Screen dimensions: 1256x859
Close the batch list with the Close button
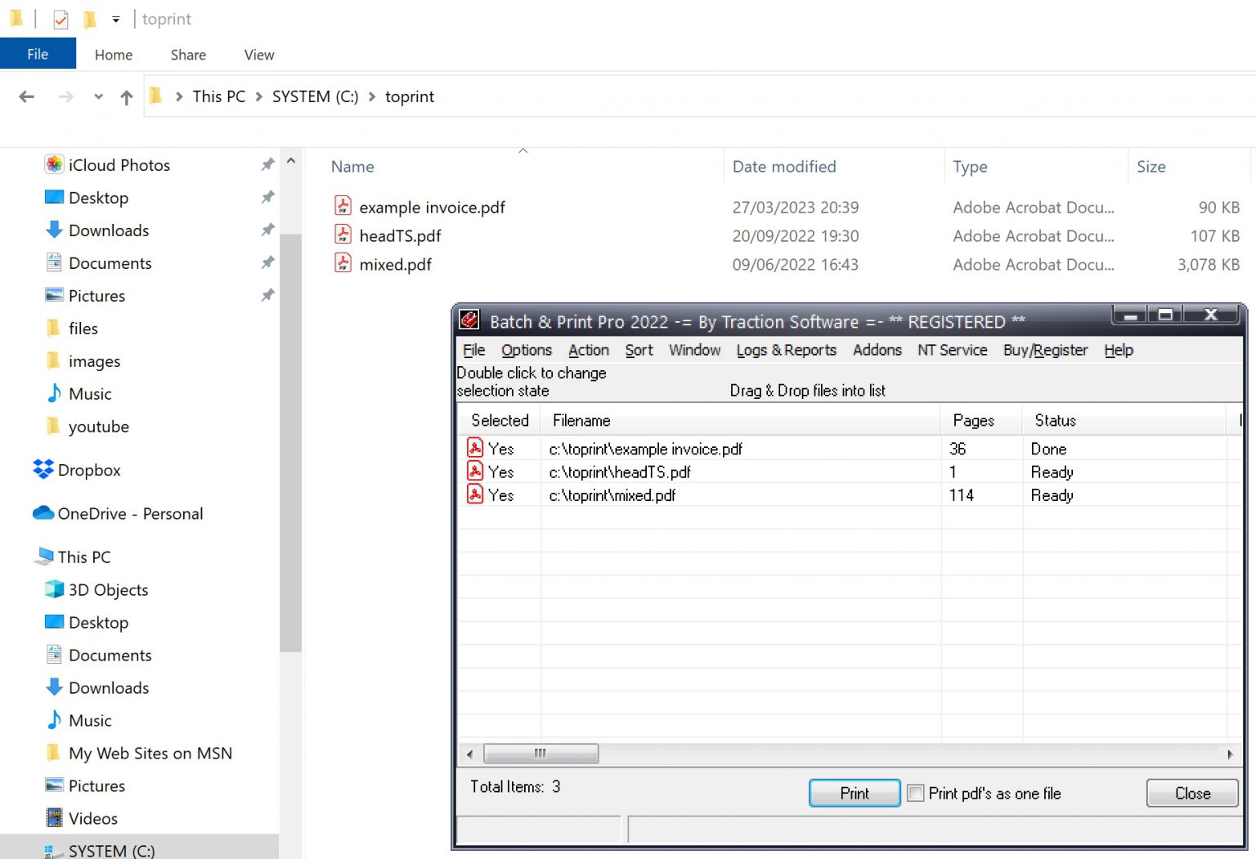click(1191, 793)
